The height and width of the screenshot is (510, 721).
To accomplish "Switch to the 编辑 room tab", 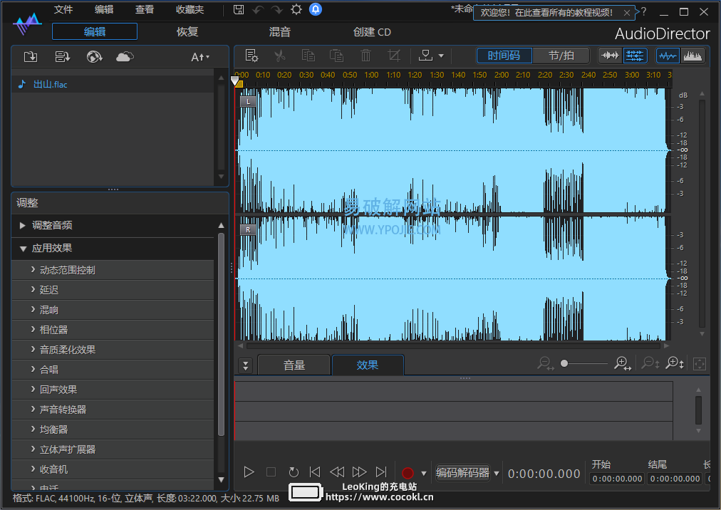I will tap(95, 32).
